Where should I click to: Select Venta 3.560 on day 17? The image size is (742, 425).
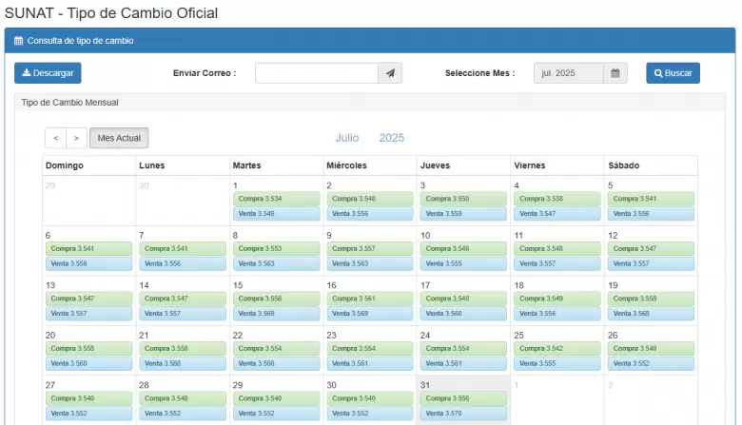click(x=464, y=314)
